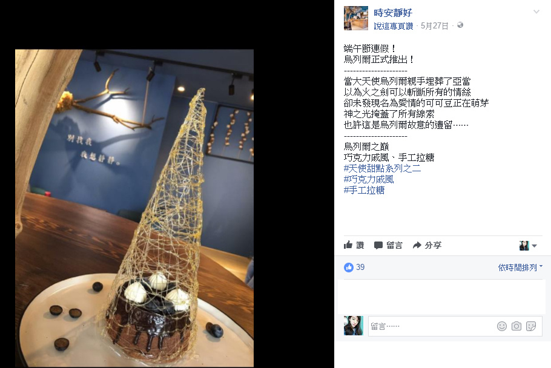Open the 時安靜好 page name link
This screenshot has height=368, width=551.
click(393, 13)
